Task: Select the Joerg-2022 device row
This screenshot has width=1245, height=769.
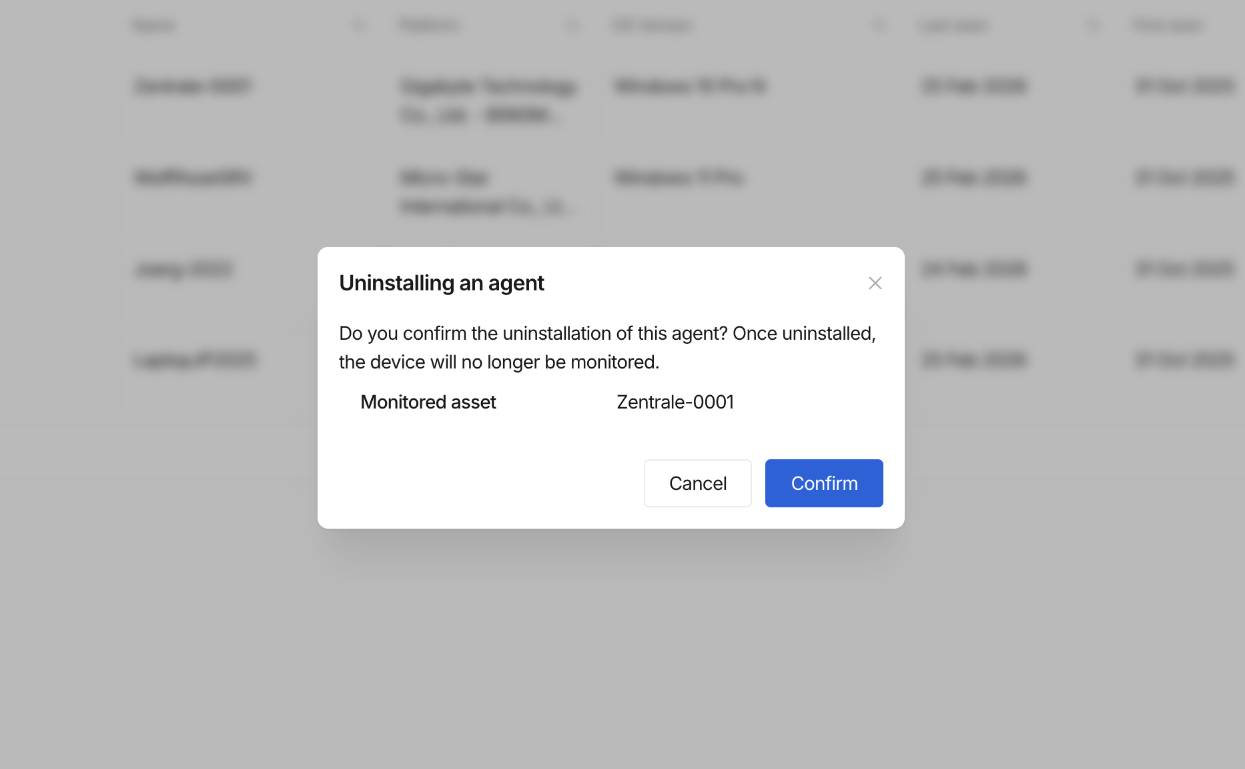Action: point(183,269)
